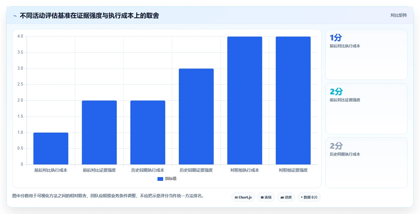Click the 历史同期执行成本 bar
420x214 pixels.
(148, 133)
